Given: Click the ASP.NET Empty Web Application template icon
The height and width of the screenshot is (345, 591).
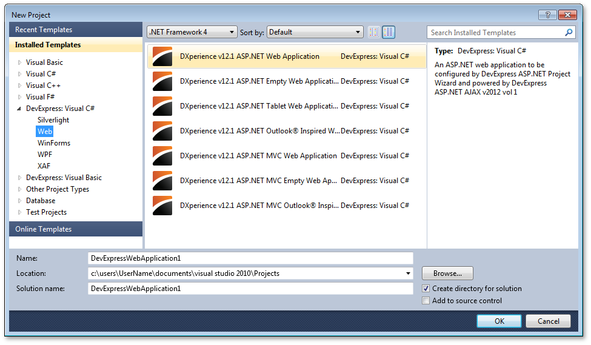Looking at the screenshot, I should pyautogui.click(x=162, y=81).
